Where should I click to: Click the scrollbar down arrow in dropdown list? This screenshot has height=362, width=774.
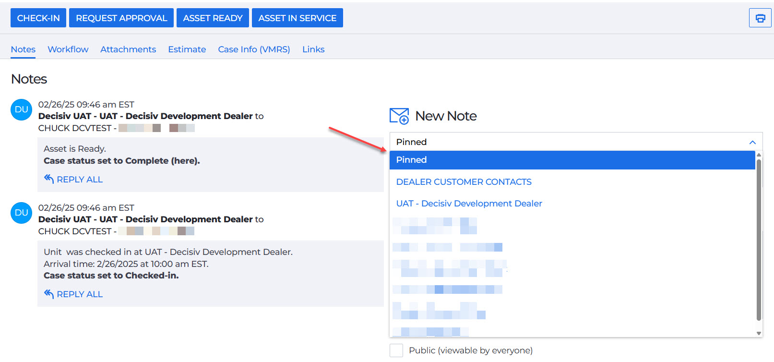(759, 333)
